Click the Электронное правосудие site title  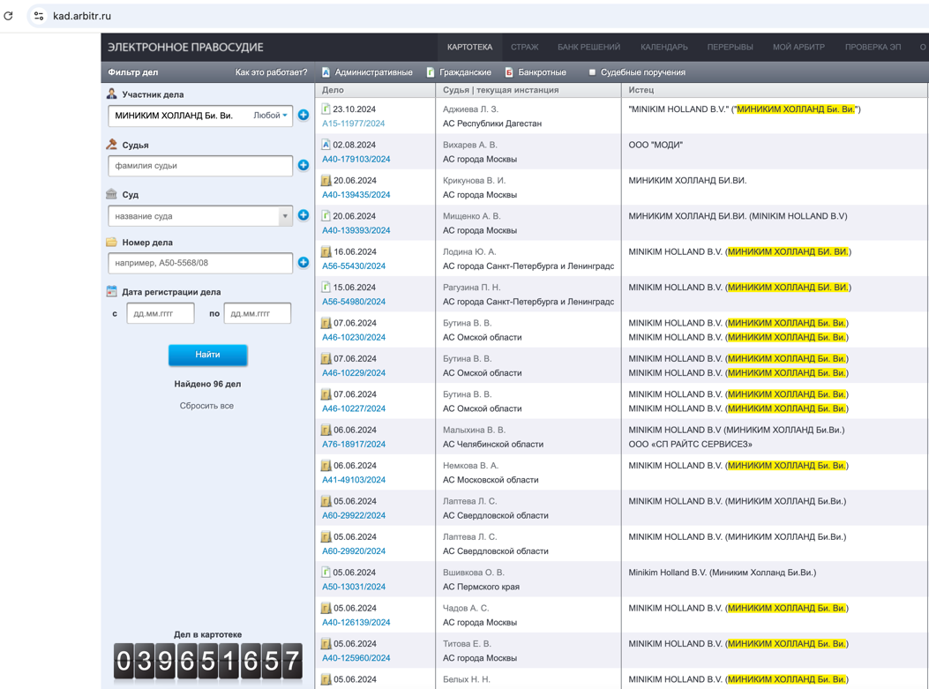185,48
